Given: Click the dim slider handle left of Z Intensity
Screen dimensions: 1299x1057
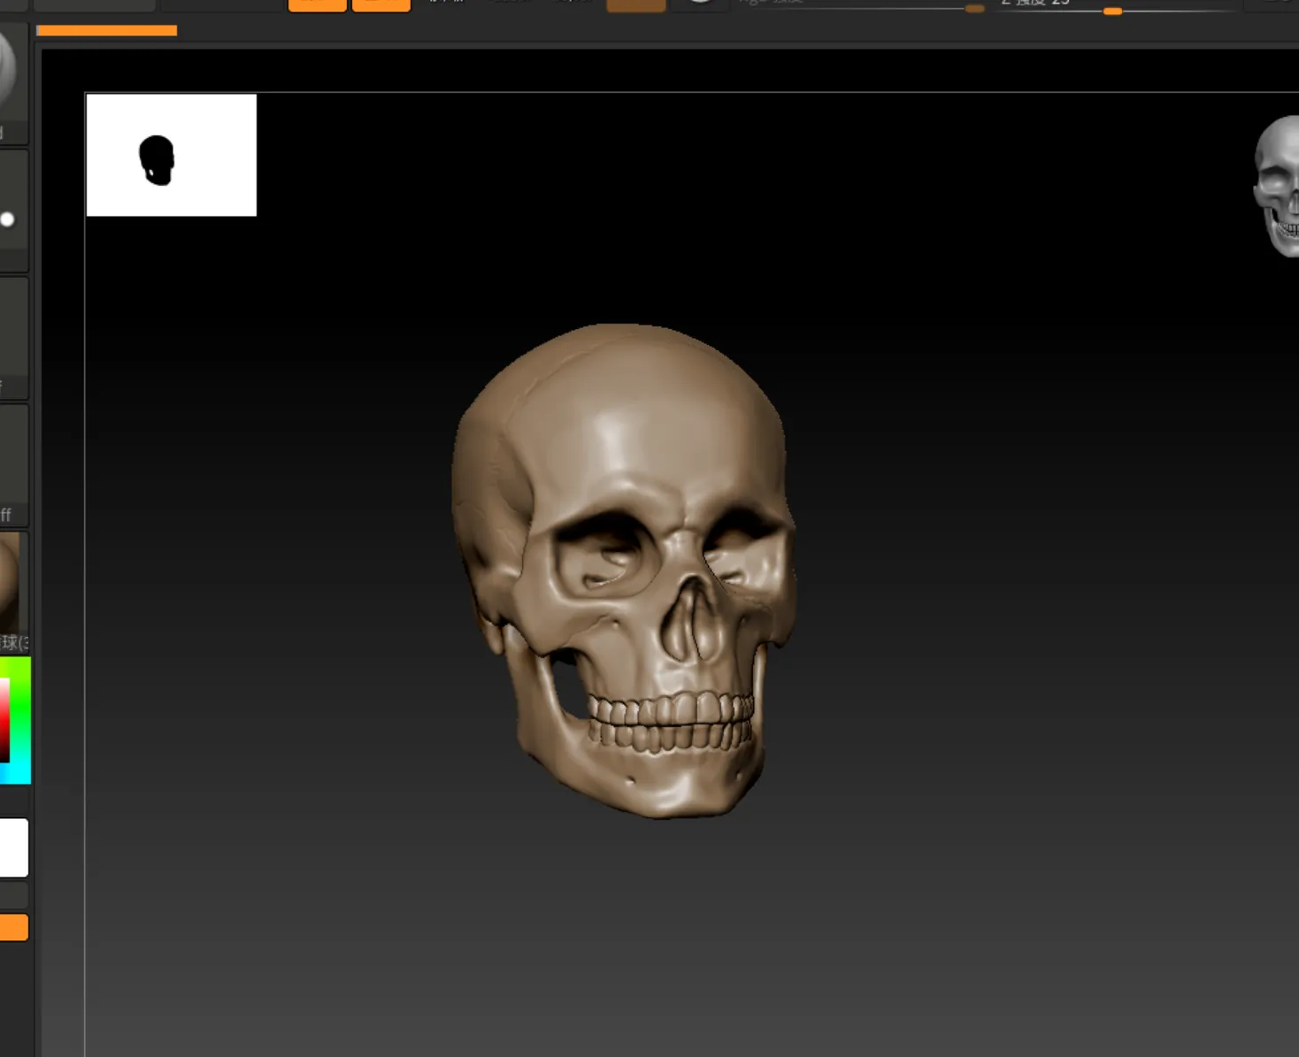Looking at the screenshot, I should 974,9.
